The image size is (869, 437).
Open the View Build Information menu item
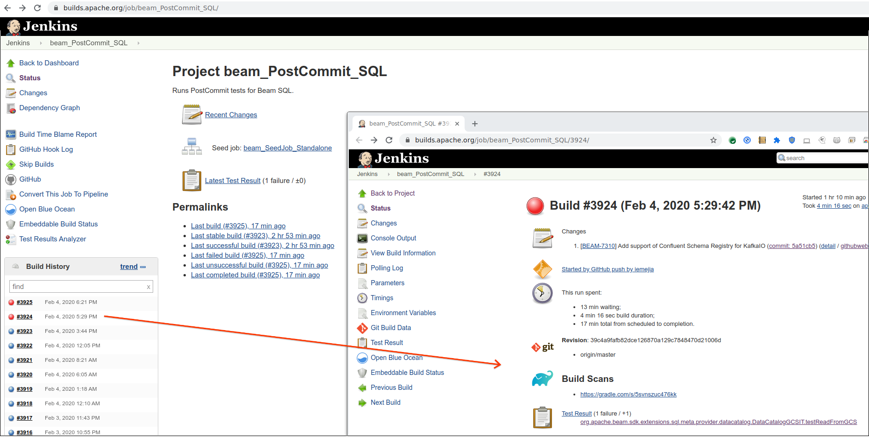coord(403,253)
